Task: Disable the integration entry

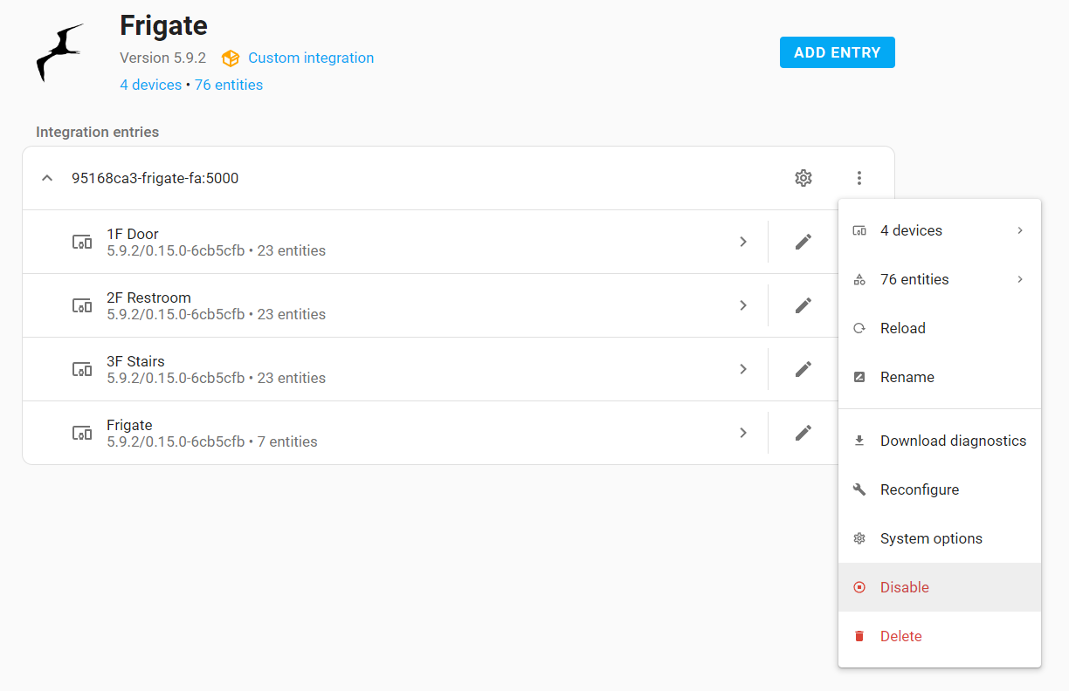Action: pyautogui.click(x=904, y=587)
